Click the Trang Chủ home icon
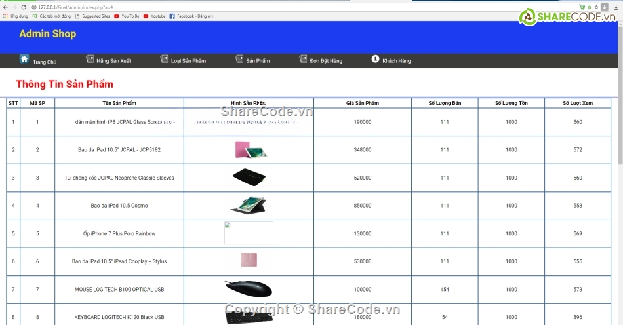623x325 pixels. coord(24,59)
